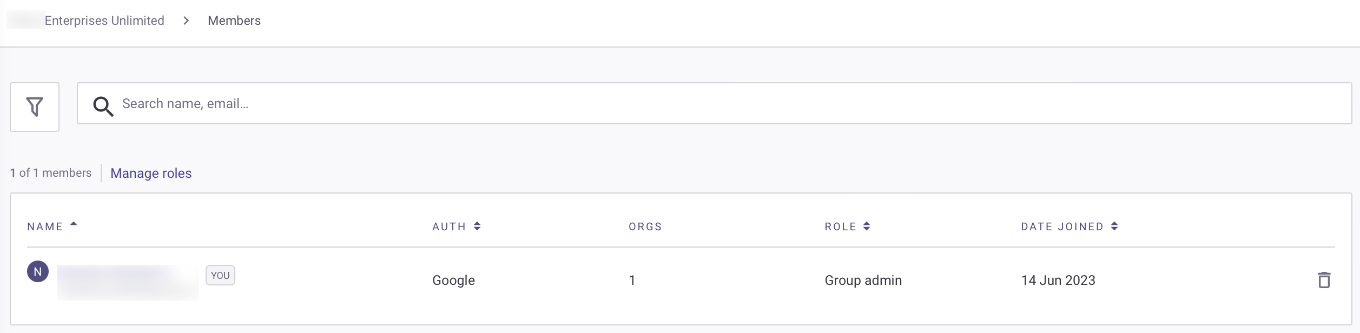
Task: Click the ORGS column header
Action: coord(645,227)
